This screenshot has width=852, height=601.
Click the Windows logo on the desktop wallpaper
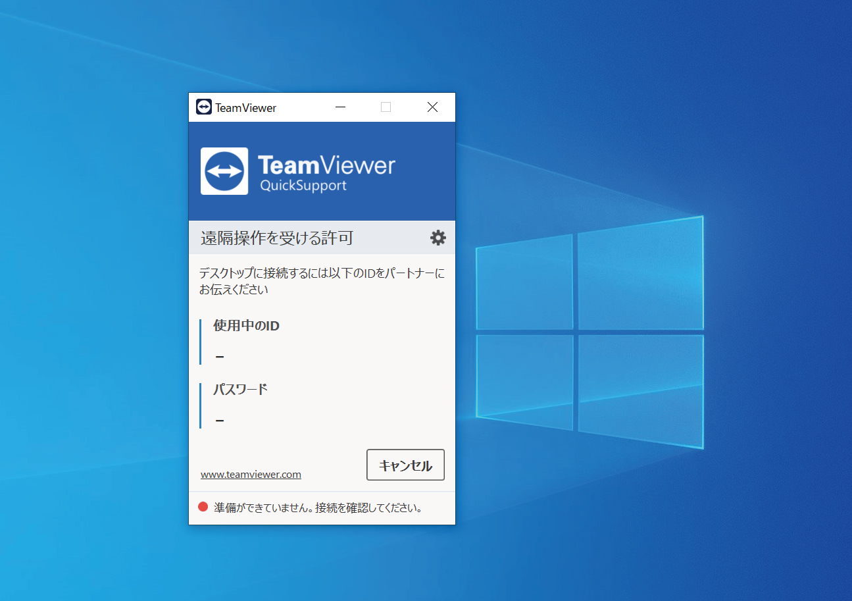589,332
